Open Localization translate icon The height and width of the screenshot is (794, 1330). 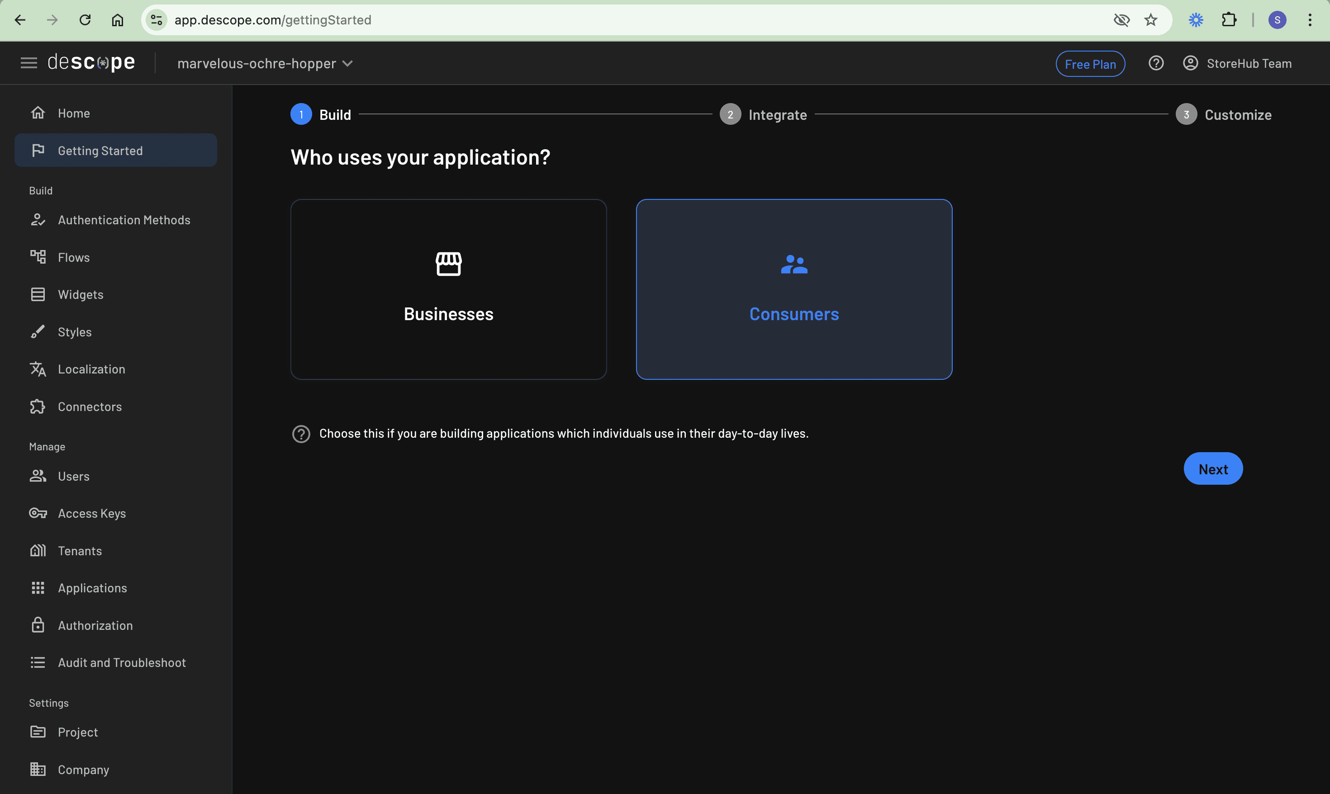38,369
